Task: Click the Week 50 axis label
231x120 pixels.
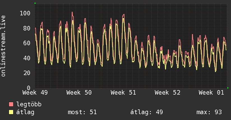Action: pos(79,93)
